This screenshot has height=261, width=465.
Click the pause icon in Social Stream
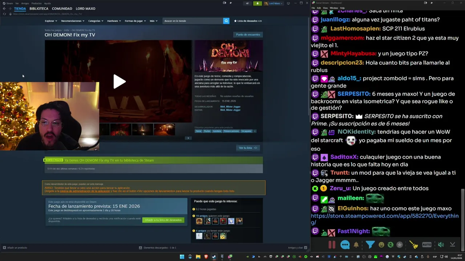coord(332,245)
